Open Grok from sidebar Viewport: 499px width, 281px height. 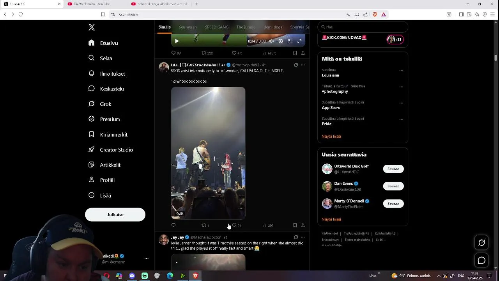100,104
